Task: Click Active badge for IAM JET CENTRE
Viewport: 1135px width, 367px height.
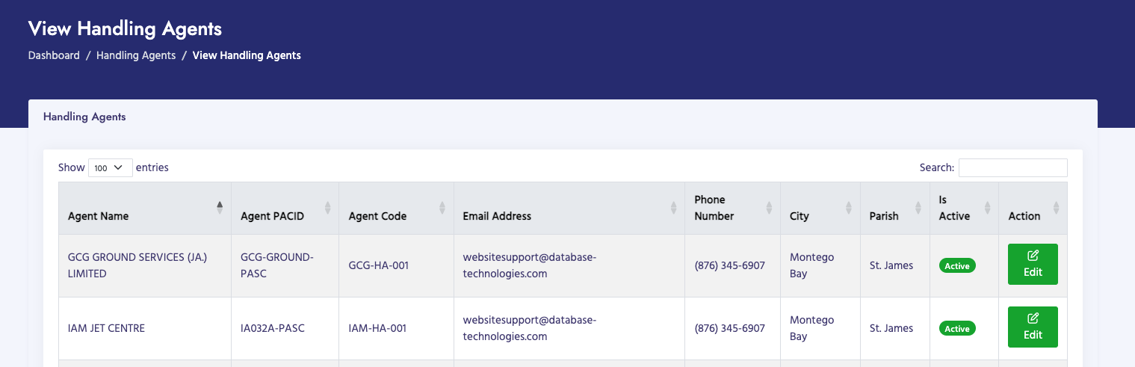Action: point(957,329)
